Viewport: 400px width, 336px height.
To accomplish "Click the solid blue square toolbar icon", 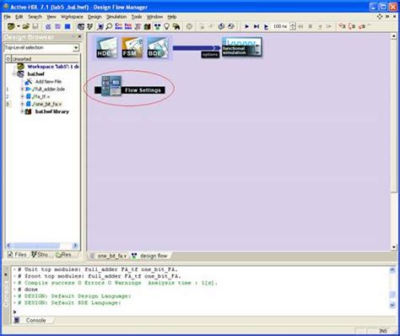I will pyautogui.click(x=68, y=26).
